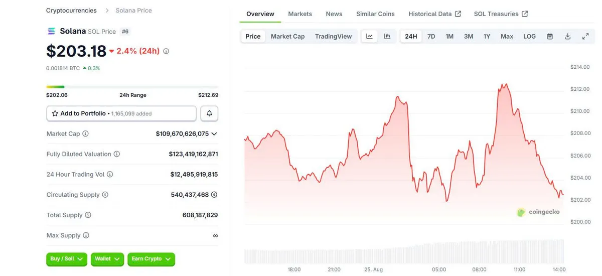This screenshot has height=276, width=602.
Task: Click the Fully Diluted Valuation info icon
Action: tap(116, 154)
